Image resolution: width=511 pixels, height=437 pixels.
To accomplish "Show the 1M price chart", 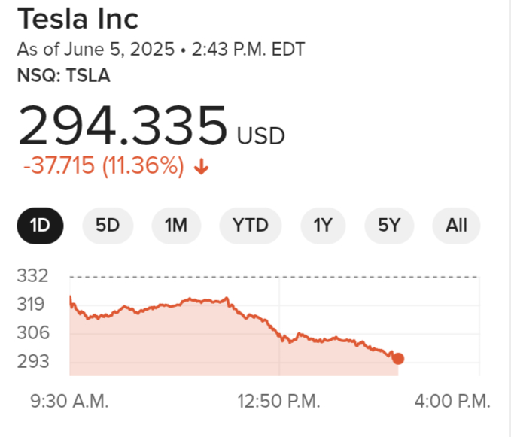I will click(x=175, y=224).
